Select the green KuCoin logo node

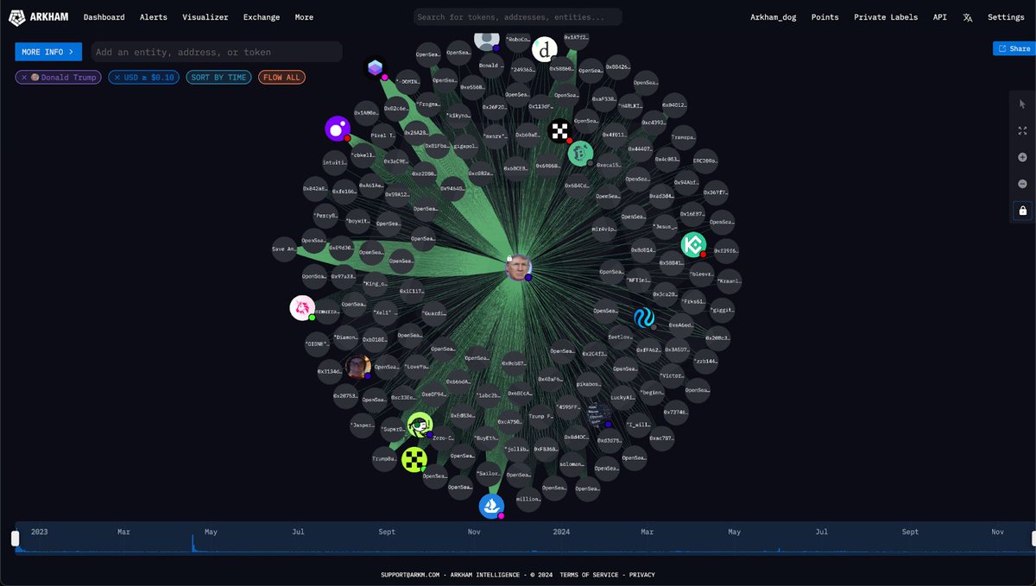(x=693, y=245)
